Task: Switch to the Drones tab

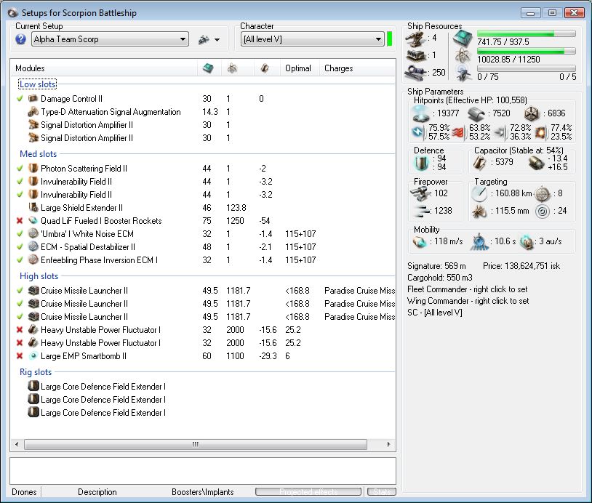Action: click(24, 492)
